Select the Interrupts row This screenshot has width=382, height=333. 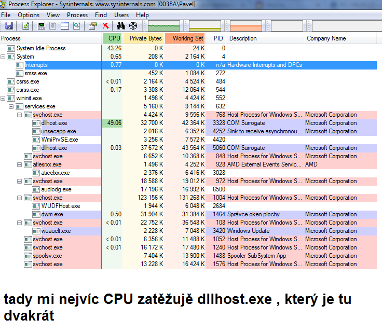(188, 65)
